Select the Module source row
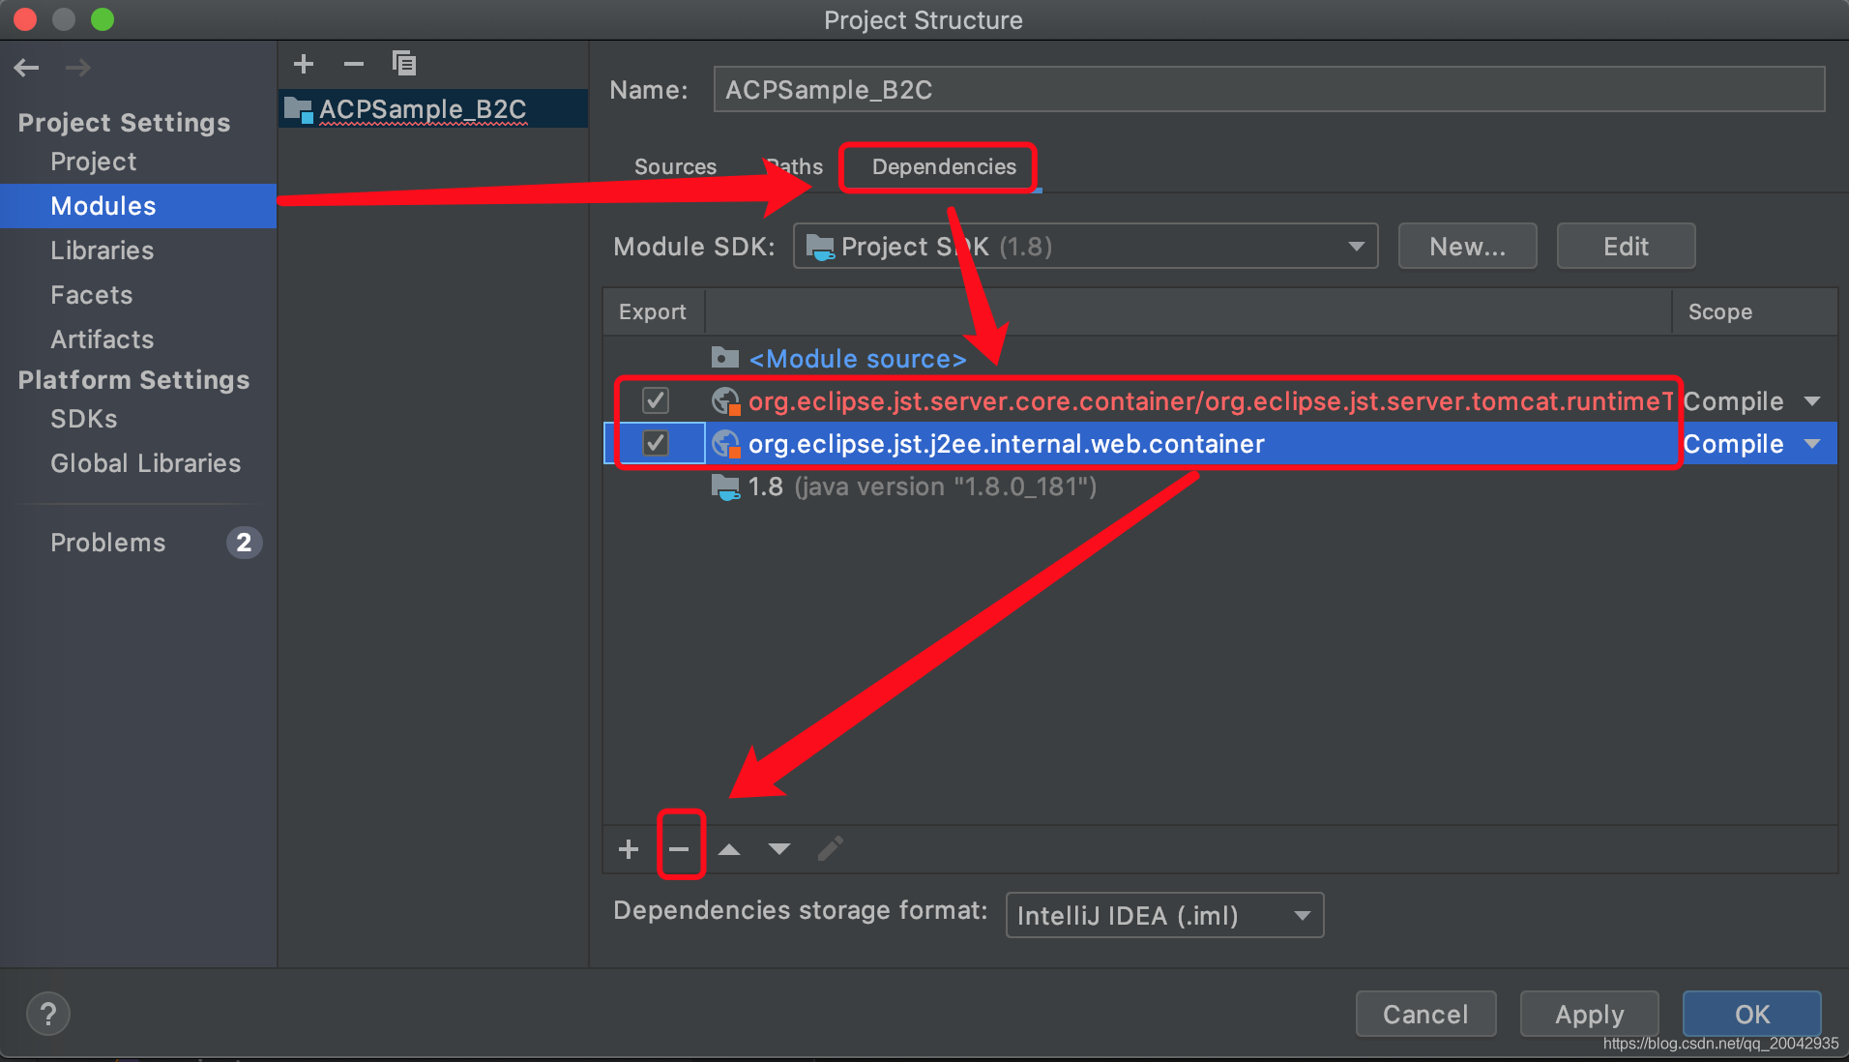Viewport: 1849px width, 1062px height. 1220,358
